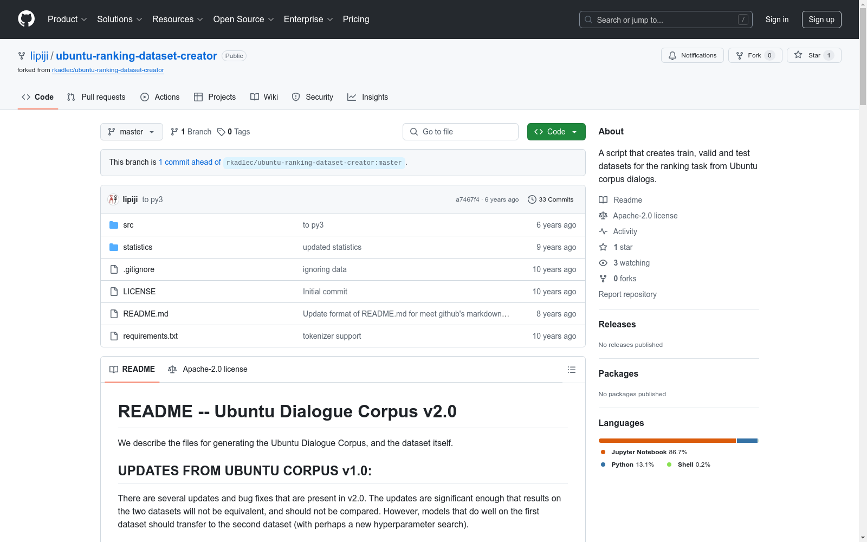Viewport: 867px width, 542px height.
Task: Open the master branch selector dropdown
Action: (x=132, y=132)
